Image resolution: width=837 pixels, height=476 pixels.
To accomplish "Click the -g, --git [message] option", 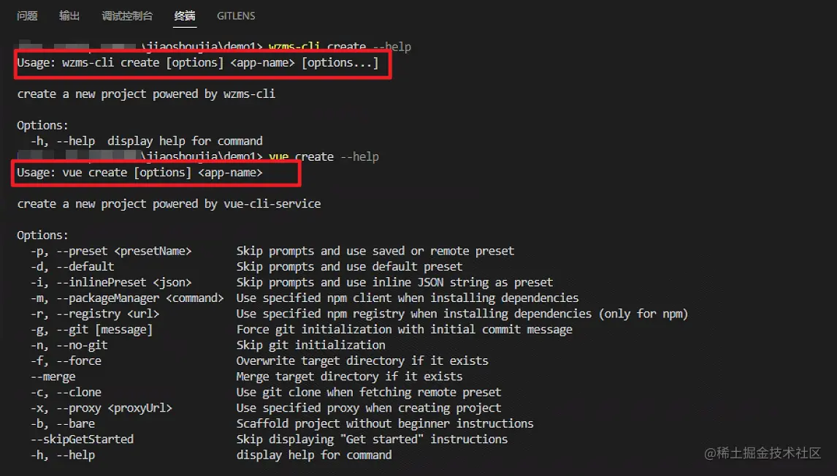I will click(x=91, y=330).
